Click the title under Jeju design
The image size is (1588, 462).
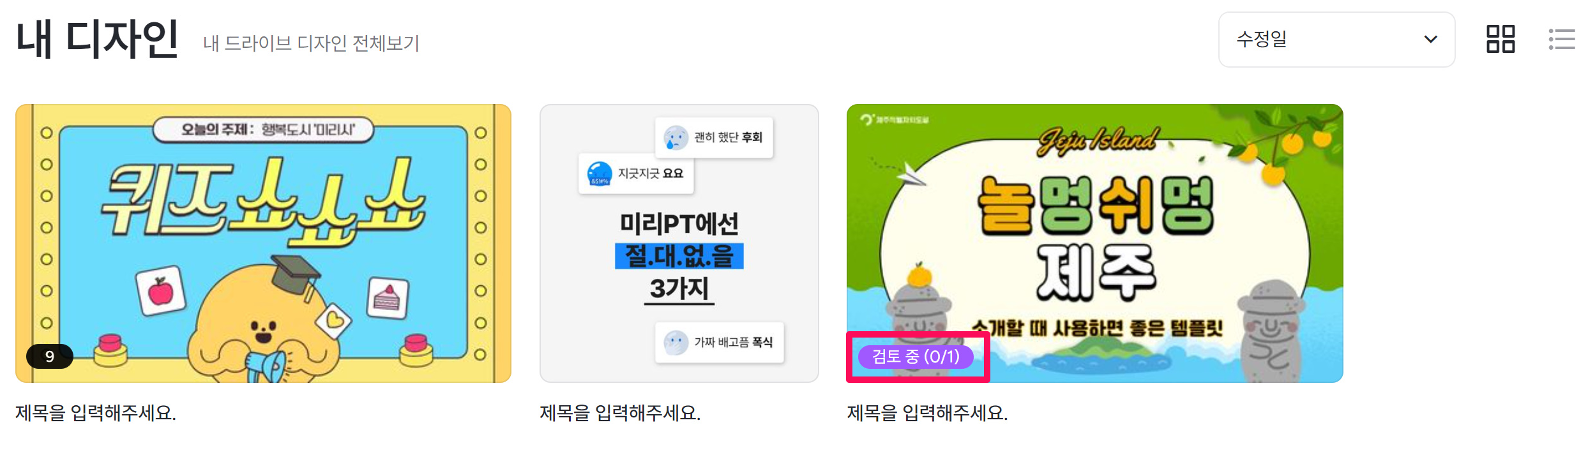click(x=927, y=413)
